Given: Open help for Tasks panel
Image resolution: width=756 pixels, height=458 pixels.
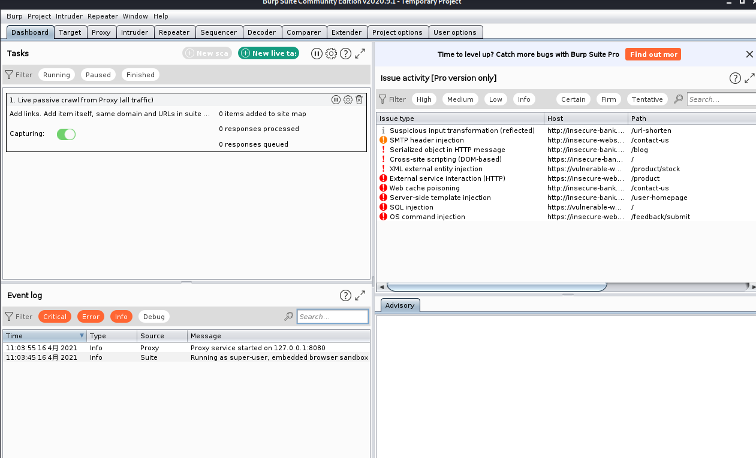Looking at the screenshot, I should click(x=345, y=53).
